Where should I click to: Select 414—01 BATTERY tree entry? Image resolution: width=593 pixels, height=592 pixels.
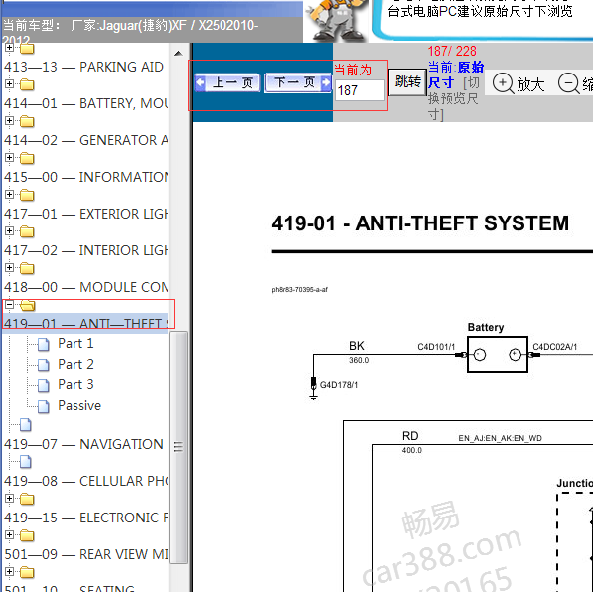click(85, 103)
